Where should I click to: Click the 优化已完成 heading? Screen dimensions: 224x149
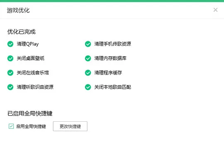(22, 31)
